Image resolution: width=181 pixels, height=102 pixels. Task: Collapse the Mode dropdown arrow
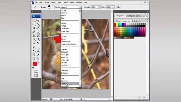pyautogui.click(x=80, y=7)
